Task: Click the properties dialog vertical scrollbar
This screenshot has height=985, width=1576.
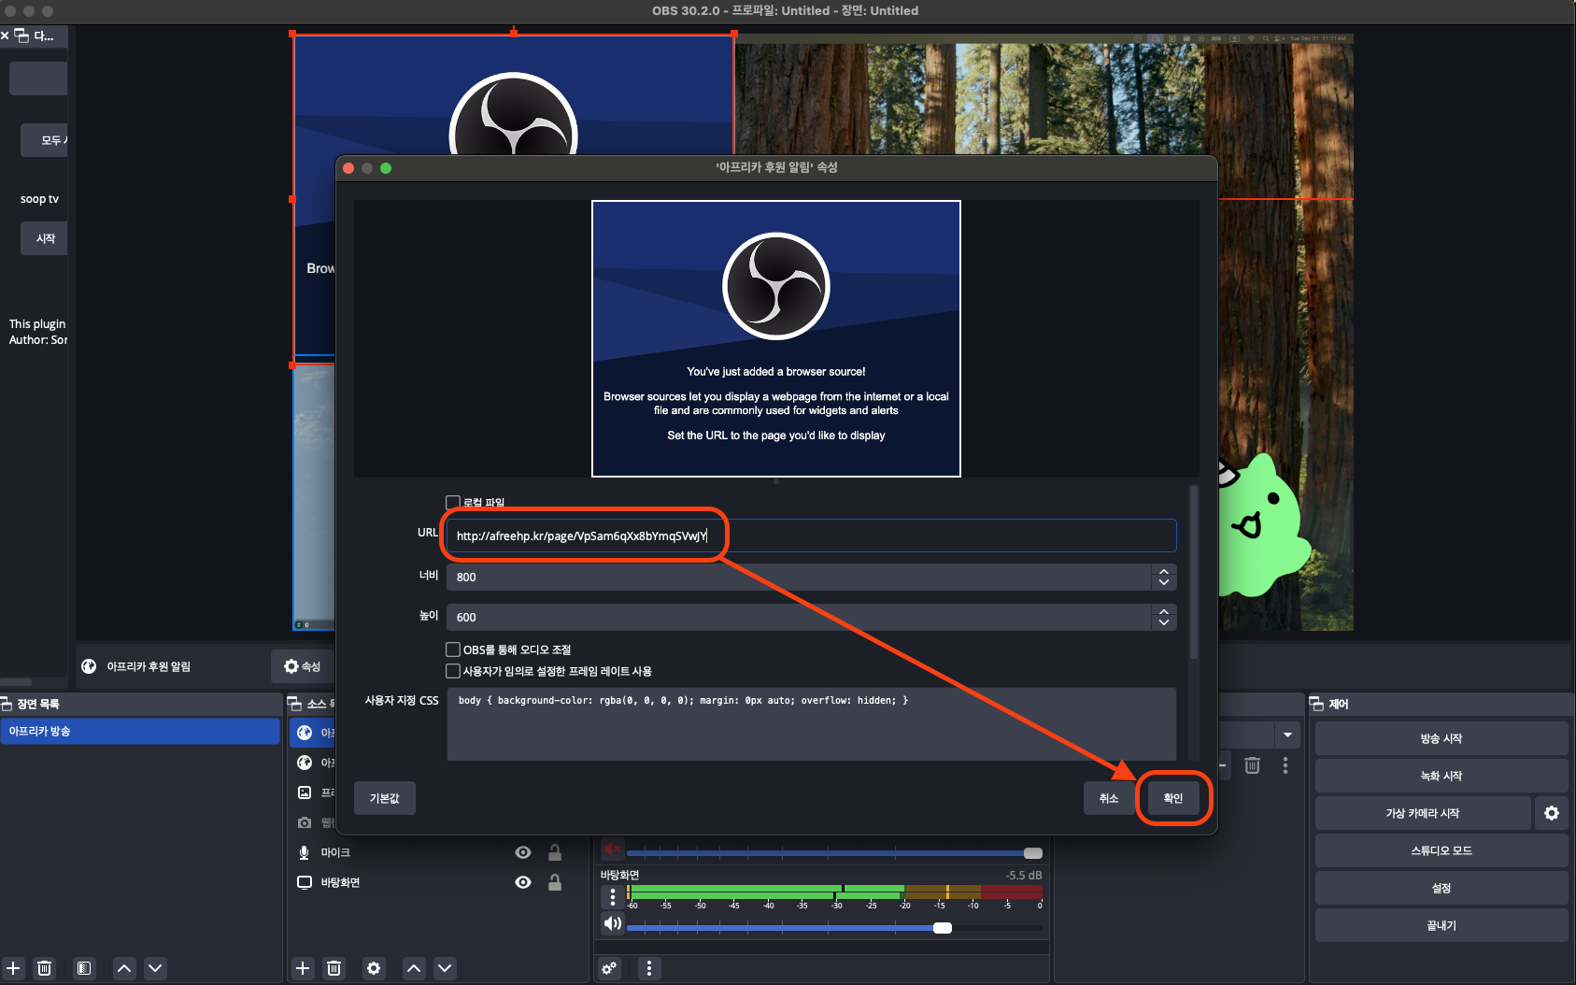Action: 1193,572
